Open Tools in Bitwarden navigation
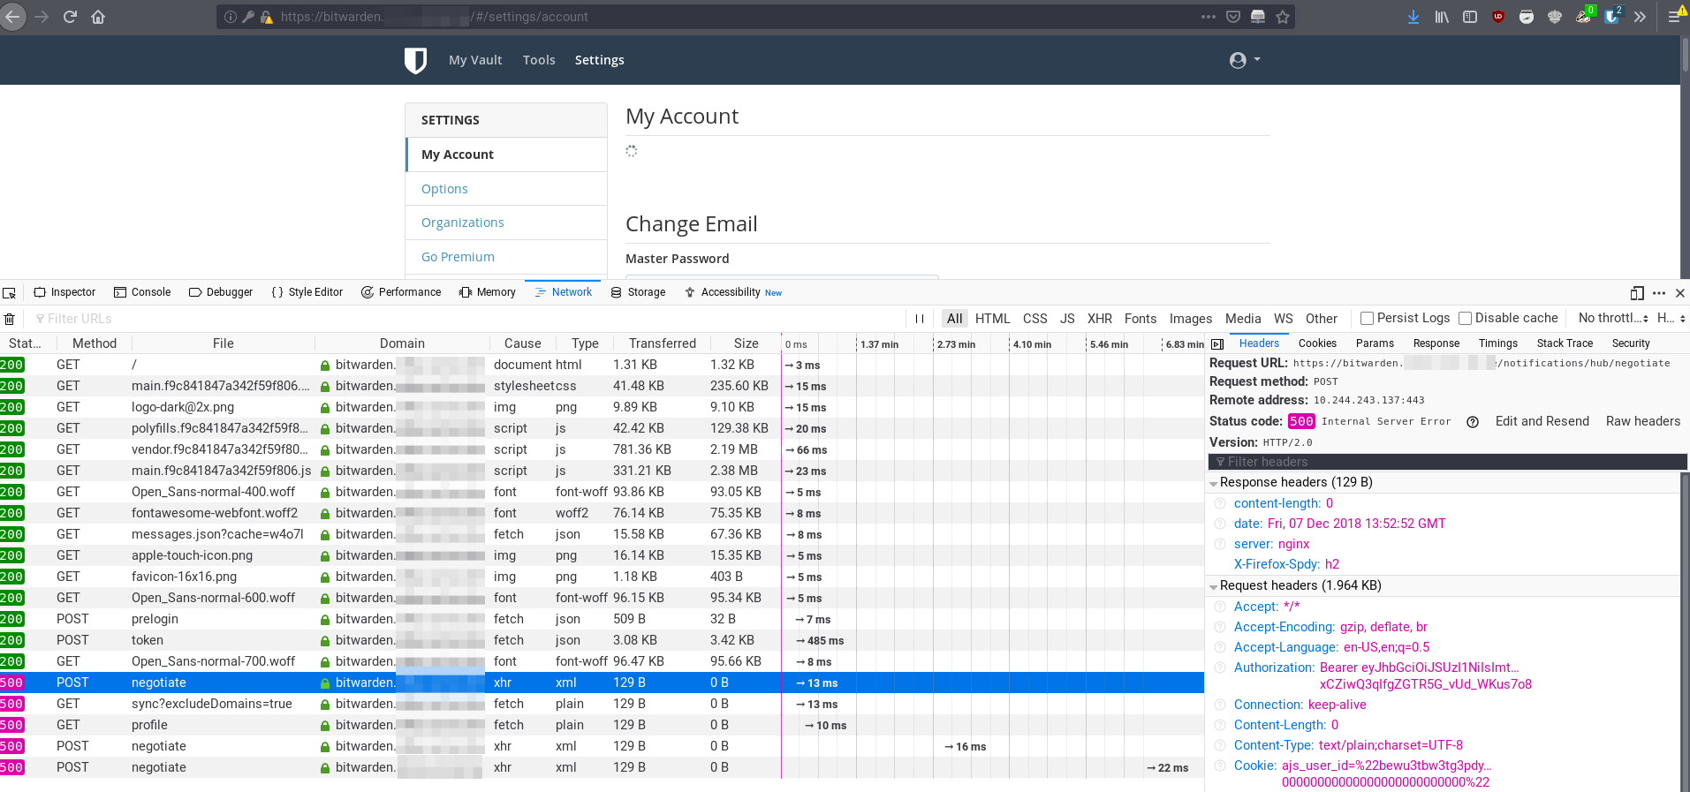Screen dimensions: 1690x792 click(x=539, y=60)
